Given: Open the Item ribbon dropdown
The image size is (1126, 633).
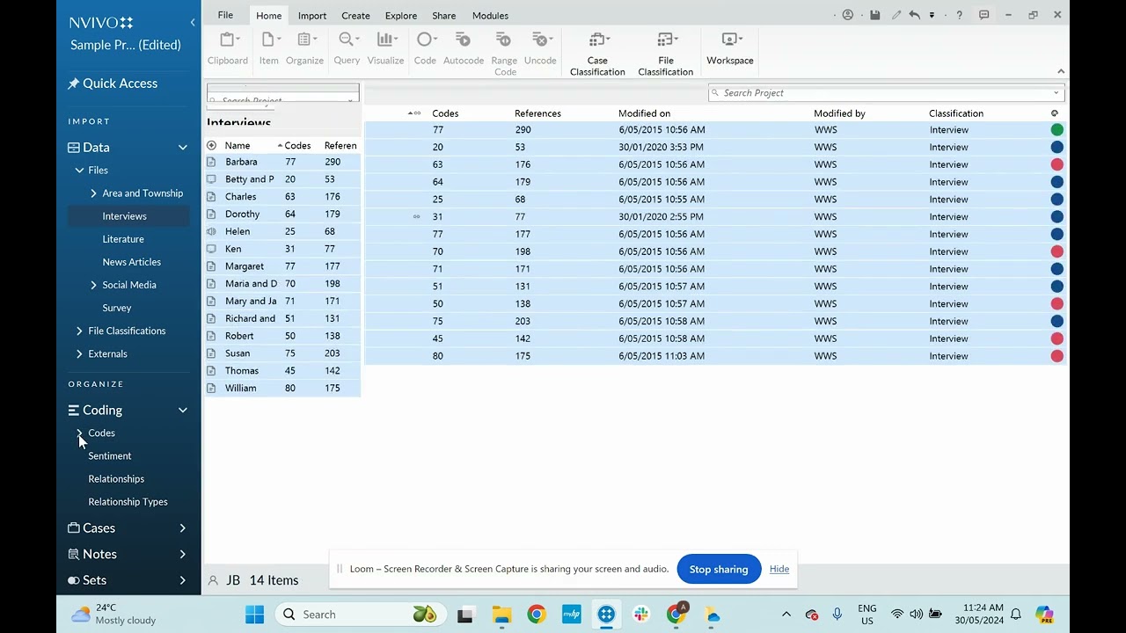Looking at the screenshot, I should 269,47.
